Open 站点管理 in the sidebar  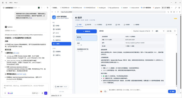(x=61, y=29)
